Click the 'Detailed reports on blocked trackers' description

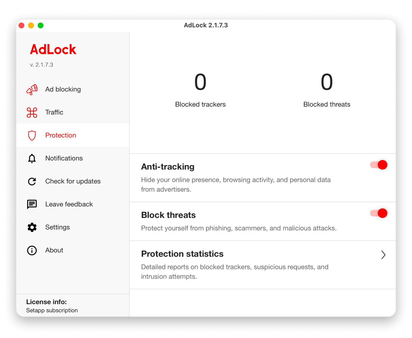pos(235,272)
